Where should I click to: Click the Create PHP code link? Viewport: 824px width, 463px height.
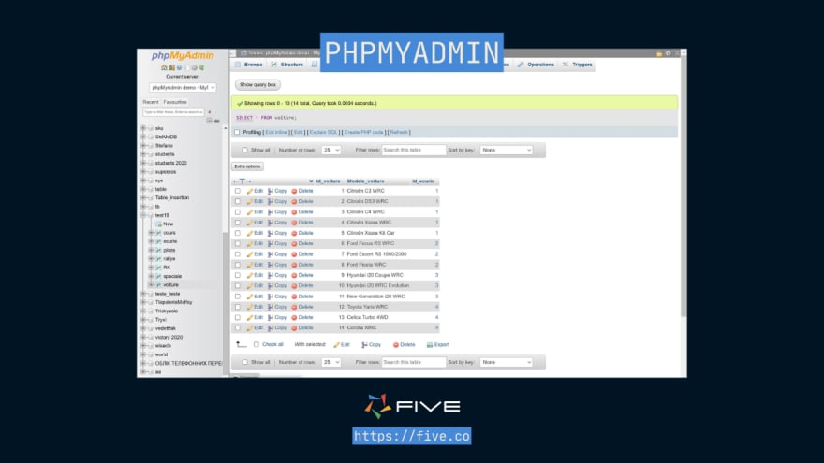[363, 132]
